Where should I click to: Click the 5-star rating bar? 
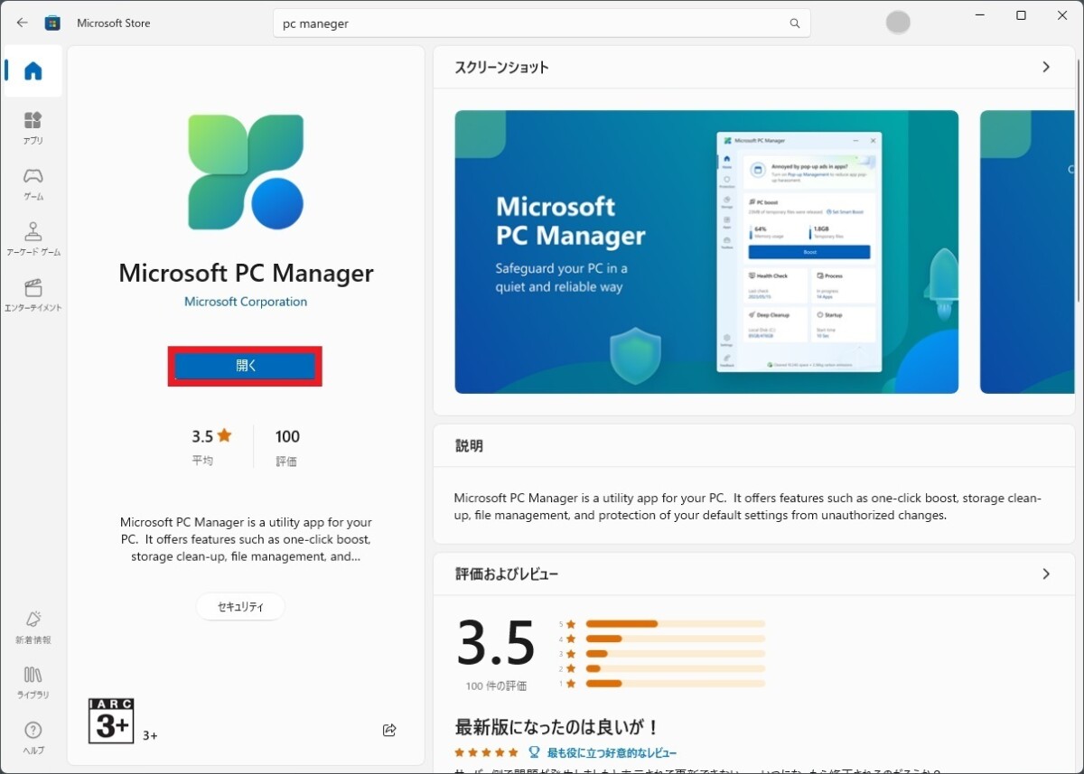(x=676, y=624)
